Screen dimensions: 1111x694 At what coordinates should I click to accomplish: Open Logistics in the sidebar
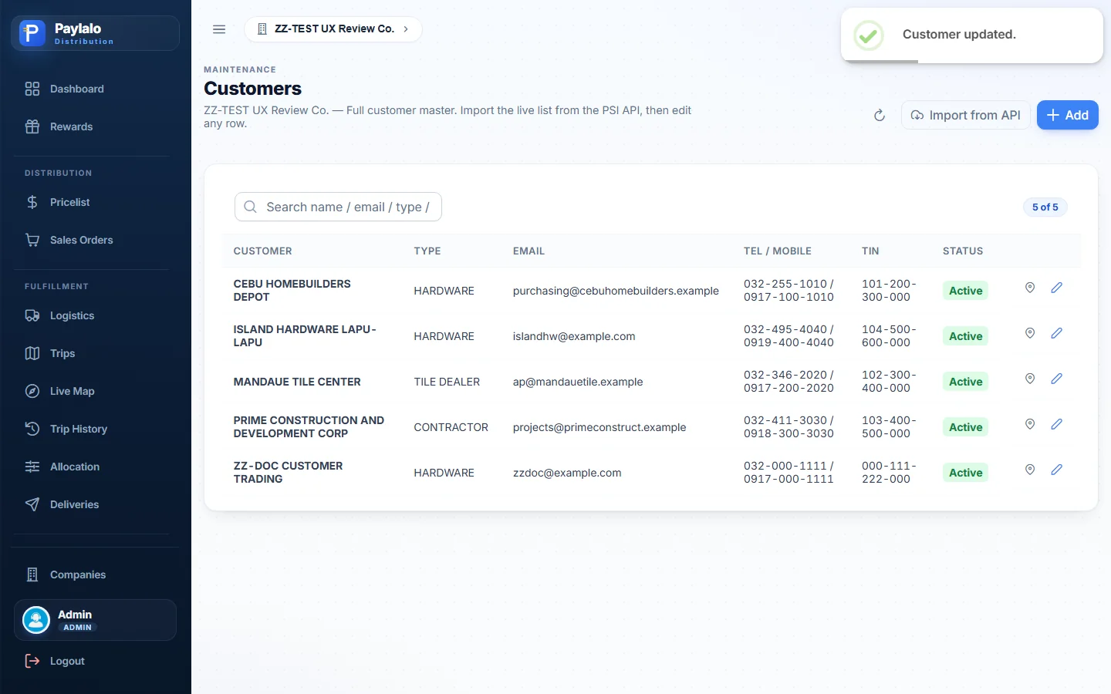click(x=96, y=315)
